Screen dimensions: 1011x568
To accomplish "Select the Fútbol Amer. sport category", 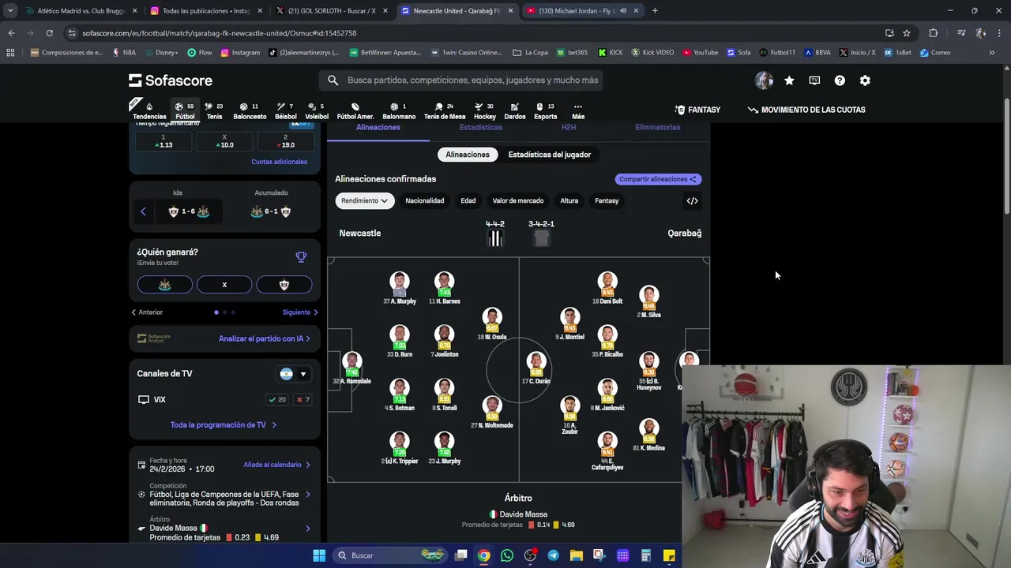I will tap(355, 110).
